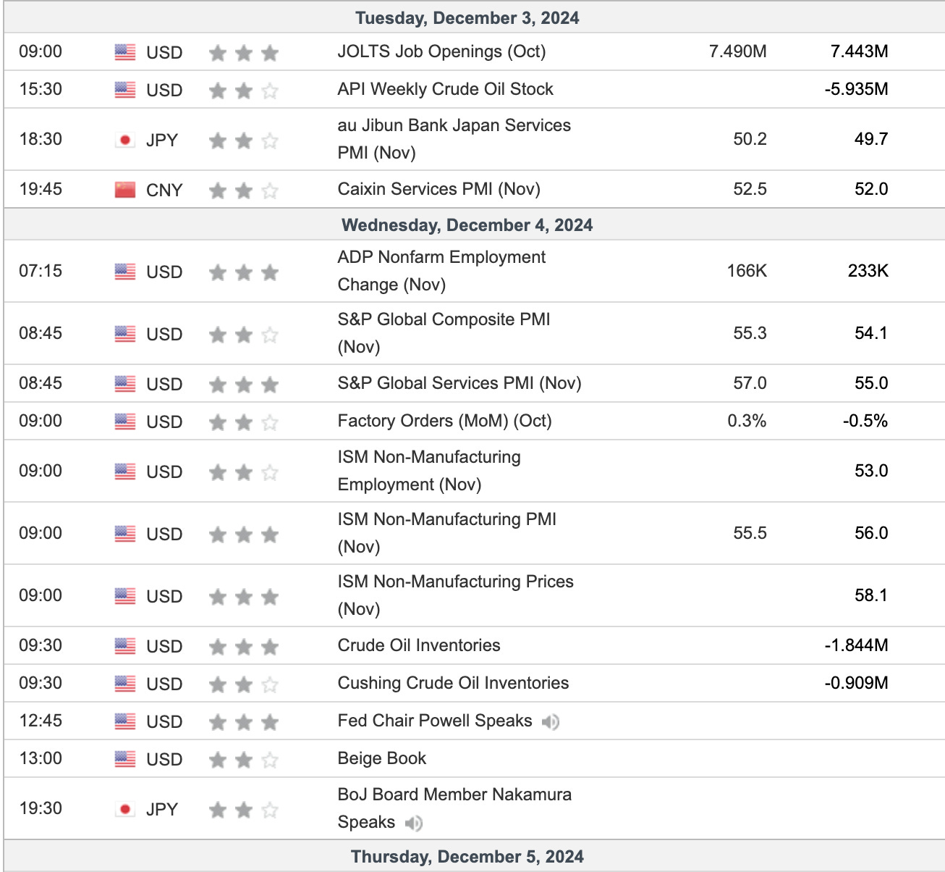Viewport: 945px width, 872px height.
Task: Open Factory Orders (MoM) (Oct) event
Action: pos(444,421)
